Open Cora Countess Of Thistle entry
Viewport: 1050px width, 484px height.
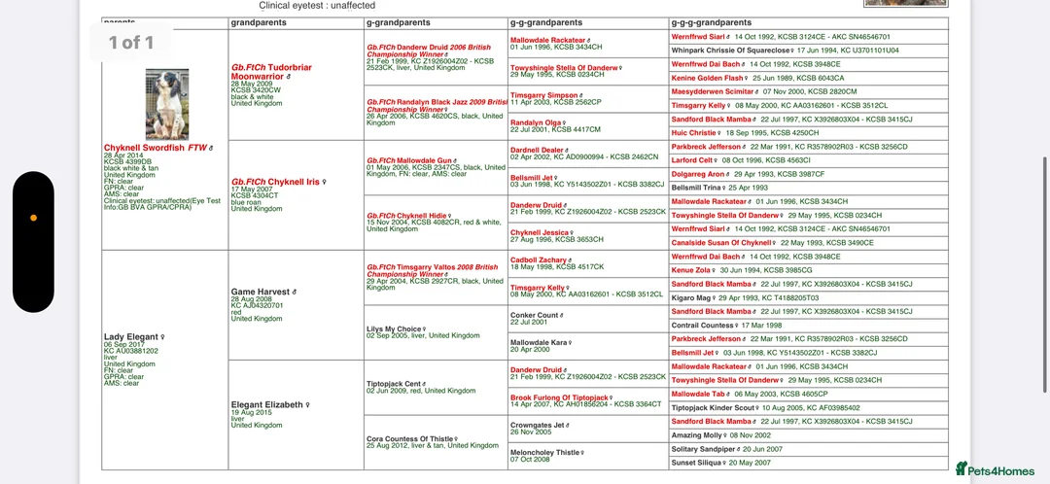(410, 438)
